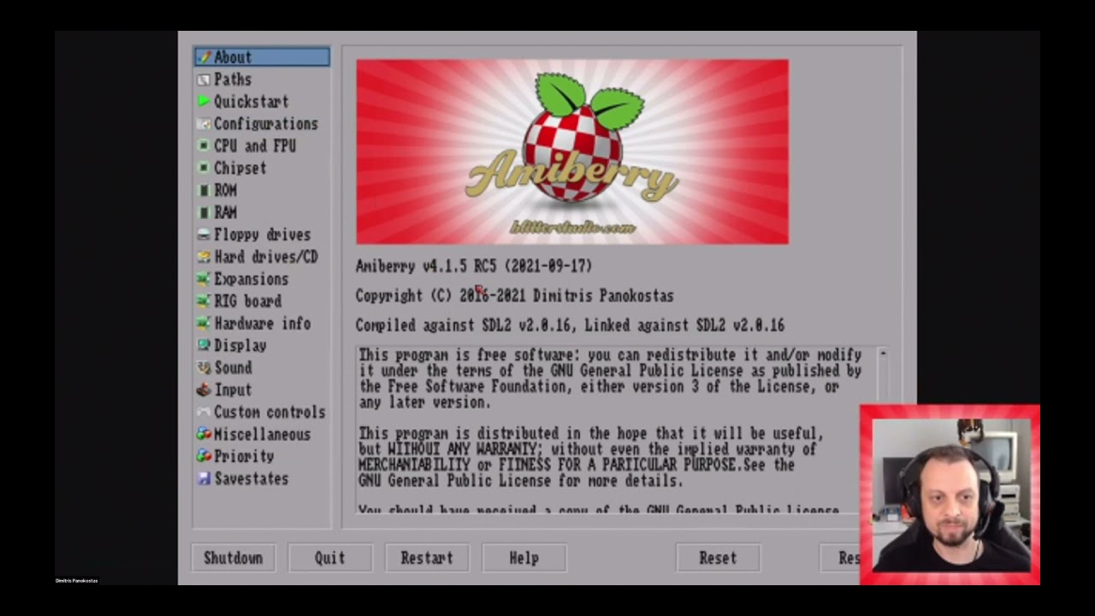Click the CPU and FPU chip icon
The image size is (1095, 616).
pos(203,146)
